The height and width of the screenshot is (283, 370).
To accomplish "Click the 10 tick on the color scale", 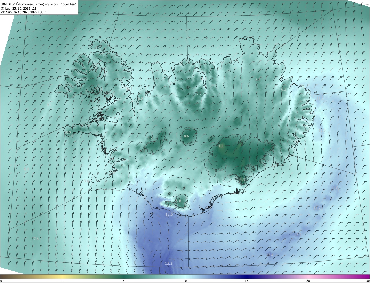I will click(185, 281).
